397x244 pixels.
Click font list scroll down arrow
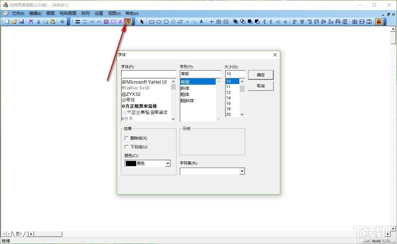point(173,119)
